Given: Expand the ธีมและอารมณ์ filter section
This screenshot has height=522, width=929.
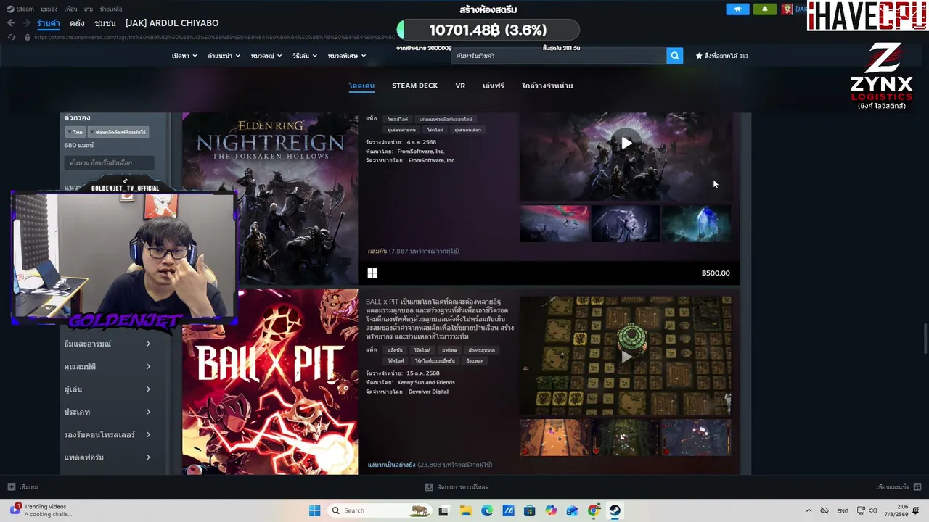Looking at the screenshot, I should pos(107,344).
